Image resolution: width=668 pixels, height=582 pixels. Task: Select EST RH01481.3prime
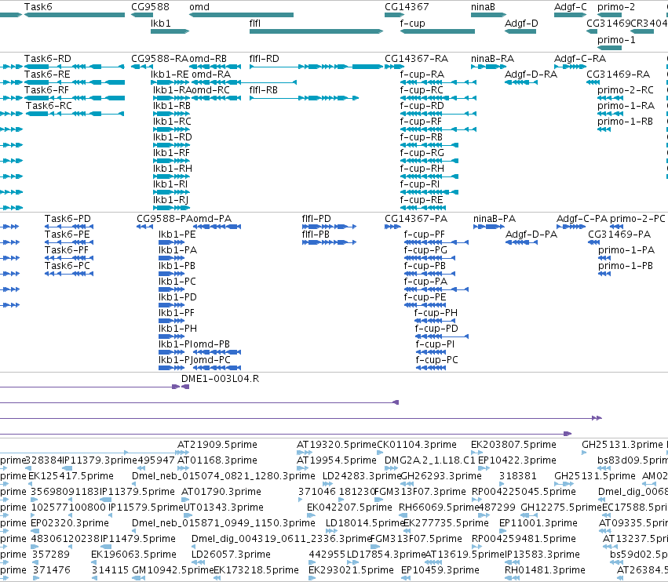[x=512, y=578]
